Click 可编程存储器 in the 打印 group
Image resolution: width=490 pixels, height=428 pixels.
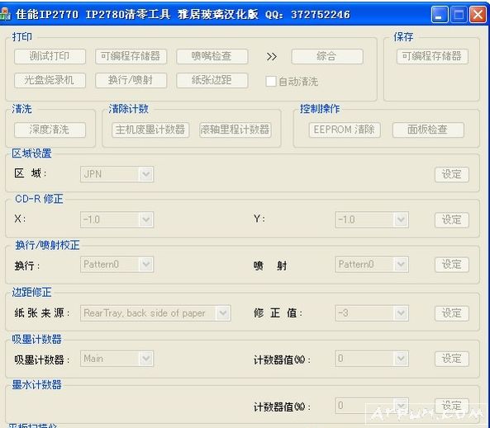click(x=131, y=56)
